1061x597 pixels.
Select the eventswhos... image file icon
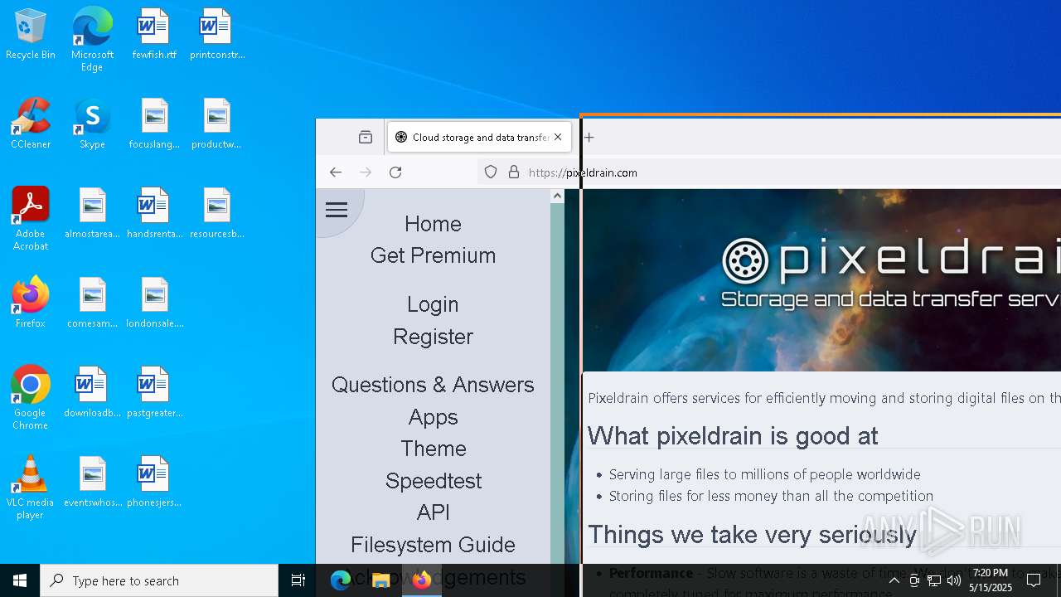(x=92, y=483)
